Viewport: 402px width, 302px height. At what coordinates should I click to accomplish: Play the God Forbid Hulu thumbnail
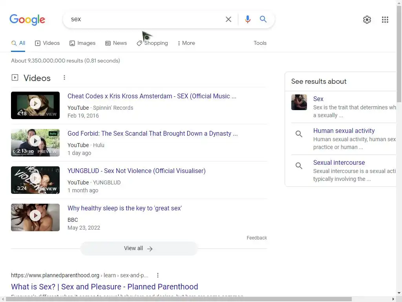click(35, 143)
